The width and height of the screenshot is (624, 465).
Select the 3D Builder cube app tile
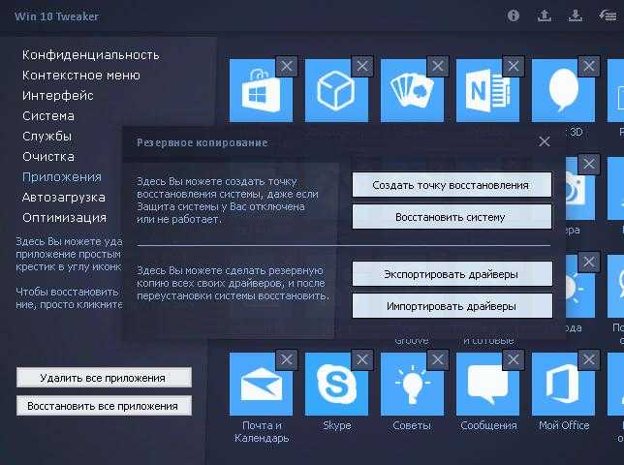pyautogui.click(x=336, y=90)
